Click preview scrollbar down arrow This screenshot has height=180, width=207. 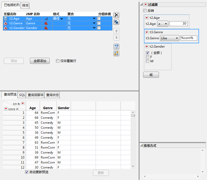pos(133,166)
